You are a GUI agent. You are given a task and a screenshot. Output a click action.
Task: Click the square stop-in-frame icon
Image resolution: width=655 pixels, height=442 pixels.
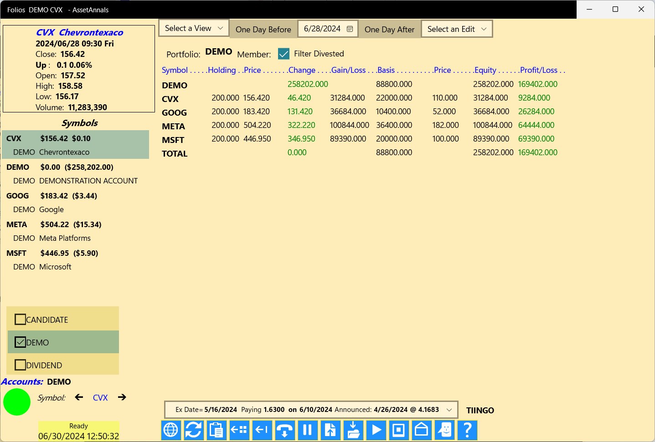[399, 430]
